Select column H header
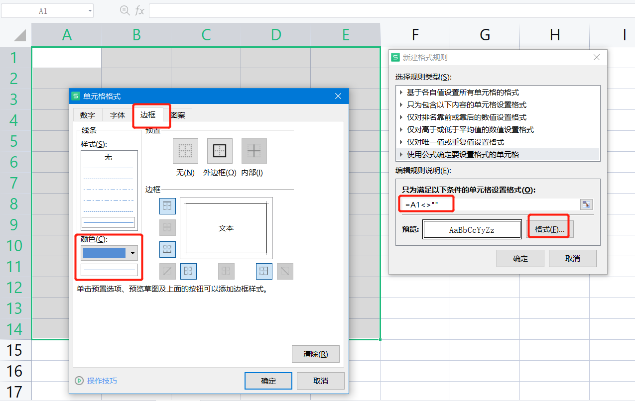The image size is (635, 401). coord(555,34)
